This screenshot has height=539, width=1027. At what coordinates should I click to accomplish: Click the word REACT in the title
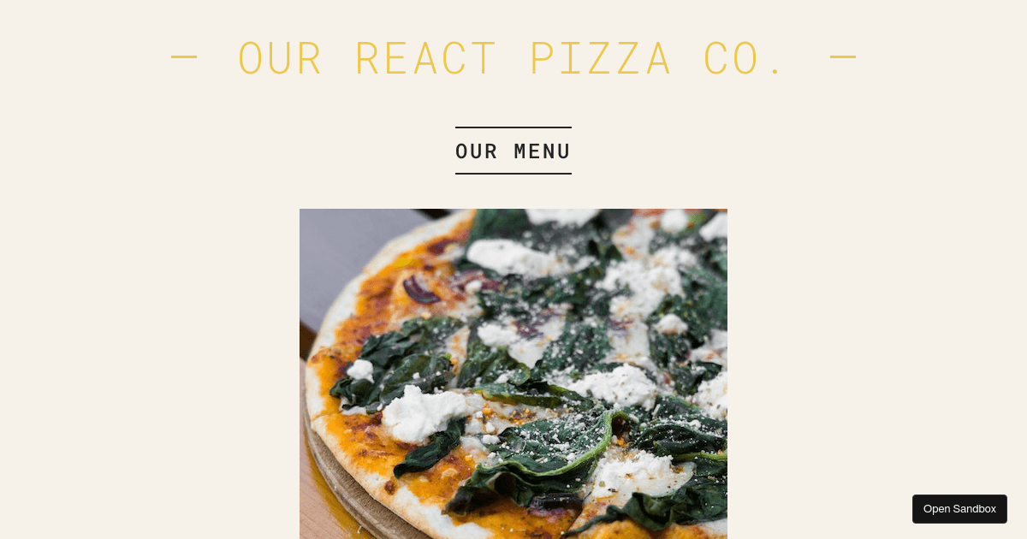point(425,58)
